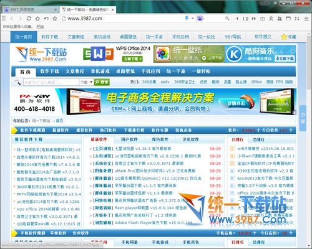The image size is (312, 249).
Task: Open the browser home page icon
Action: tap(37, 19)
